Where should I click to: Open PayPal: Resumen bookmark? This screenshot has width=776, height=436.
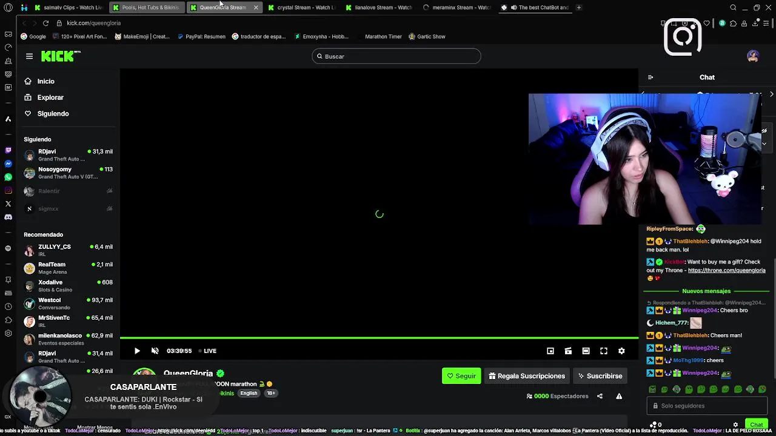(x=201, y=36)
